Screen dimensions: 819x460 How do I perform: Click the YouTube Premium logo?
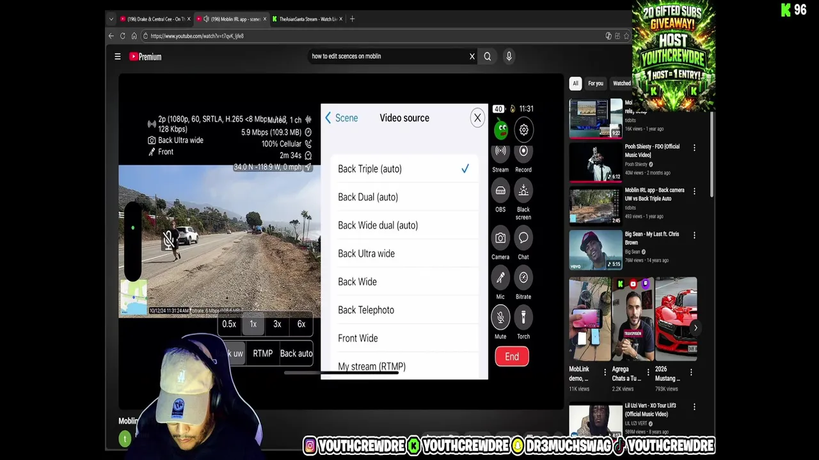[x=145, y=57]
